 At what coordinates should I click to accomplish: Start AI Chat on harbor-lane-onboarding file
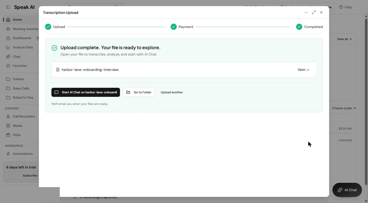(x=86, y=92)
